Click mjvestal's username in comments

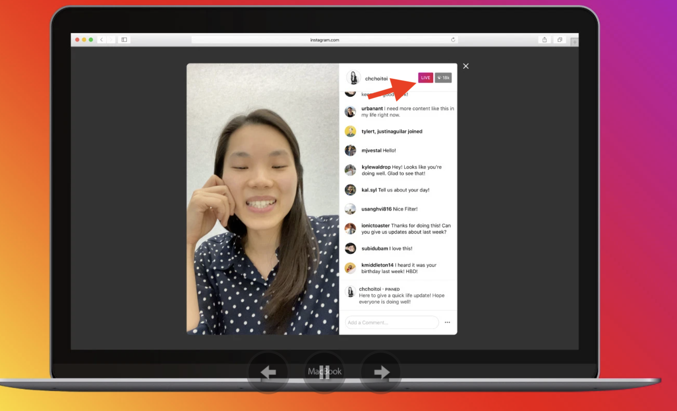click(x=372, y=150)
